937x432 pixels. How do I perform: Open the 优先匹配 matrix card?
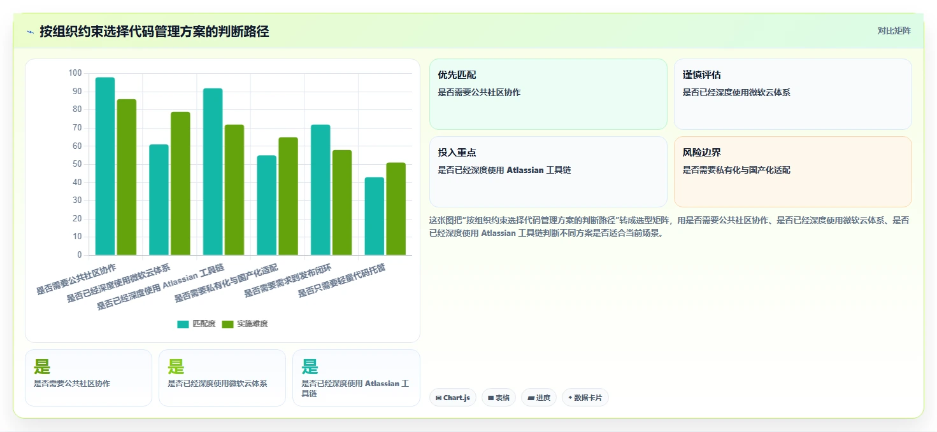(x=548, y=94)
